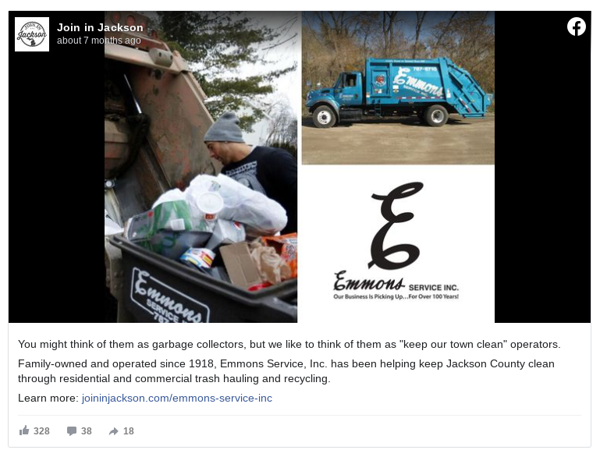The image size is (600, 457).
Task: Click the share arrow icon
Action: click(114, 431)
